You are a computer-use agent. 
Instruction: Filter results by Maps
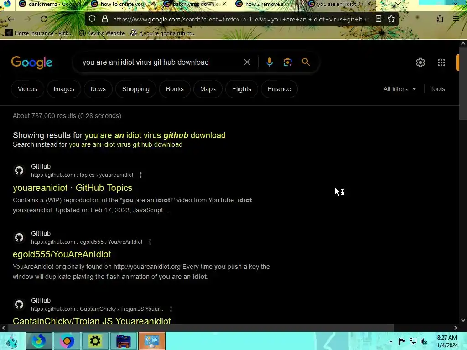click(x=208, y=89)
